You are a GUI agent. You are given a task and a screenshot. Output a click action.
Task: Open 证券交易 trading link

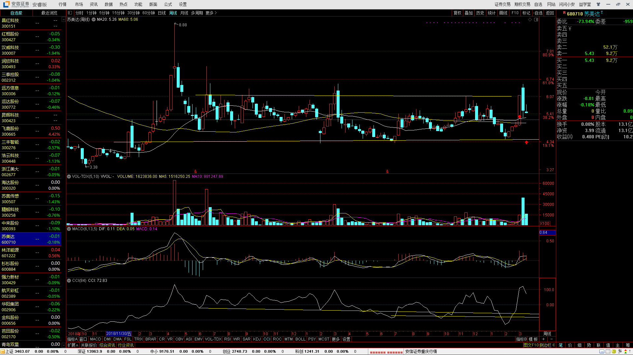click(502, 4)
